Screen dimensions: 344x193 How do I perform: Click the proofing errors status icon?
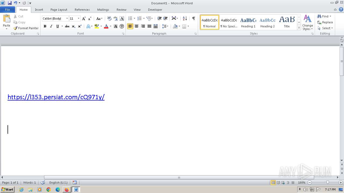click(x=43, y=183)
